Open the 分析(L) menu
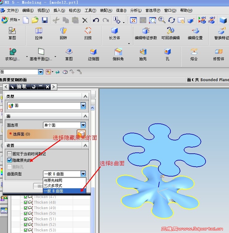Viewport: 229px width, 233px height. [x=136, y=10]
